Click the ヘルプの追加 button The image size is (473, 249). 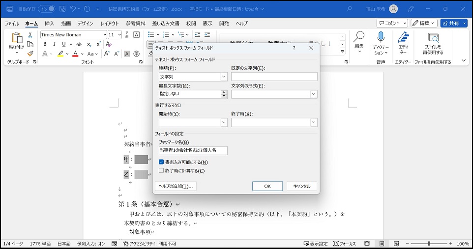176,186
